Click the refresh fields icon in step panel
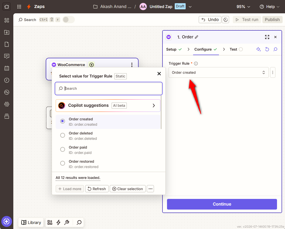 (267, 49)
